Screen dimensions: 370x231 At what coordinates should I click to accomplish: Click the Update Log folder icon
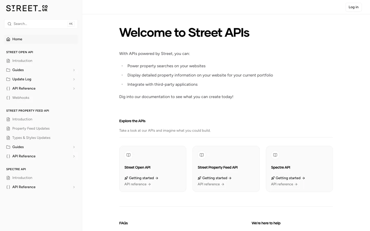[x=8, y=79]
